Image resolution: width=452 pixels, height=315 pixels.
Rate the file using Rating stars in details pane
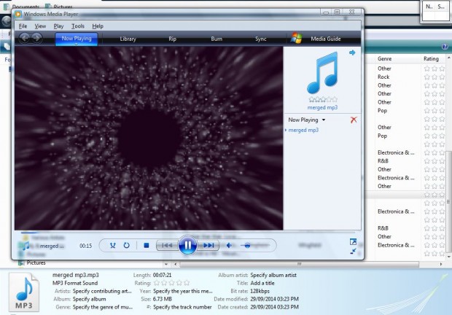[171, 283]
